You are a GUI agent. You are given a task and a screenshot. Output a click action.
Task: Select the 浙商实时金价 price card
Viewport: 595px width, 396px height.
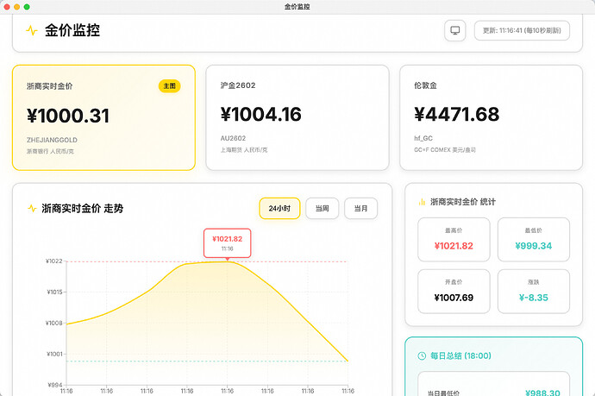(103, 117)
